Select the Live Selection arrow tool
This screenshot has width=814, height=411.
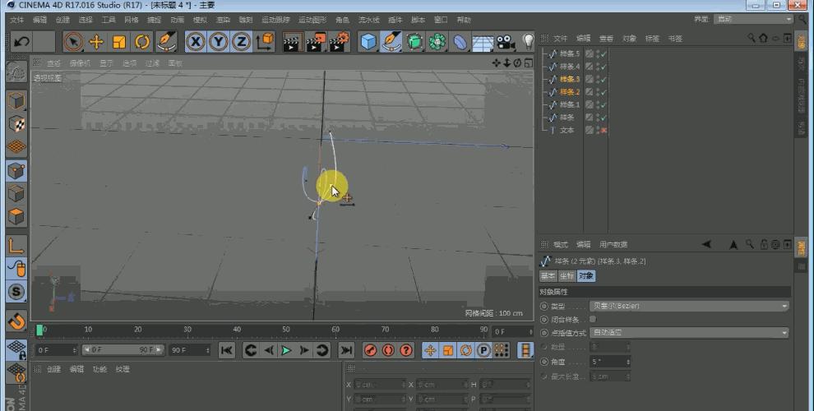point(73,42)
